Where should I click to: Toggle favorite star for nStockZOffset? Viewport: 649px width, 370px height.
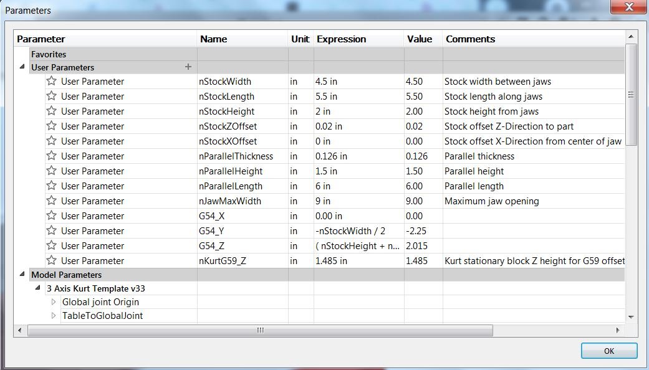51,126
